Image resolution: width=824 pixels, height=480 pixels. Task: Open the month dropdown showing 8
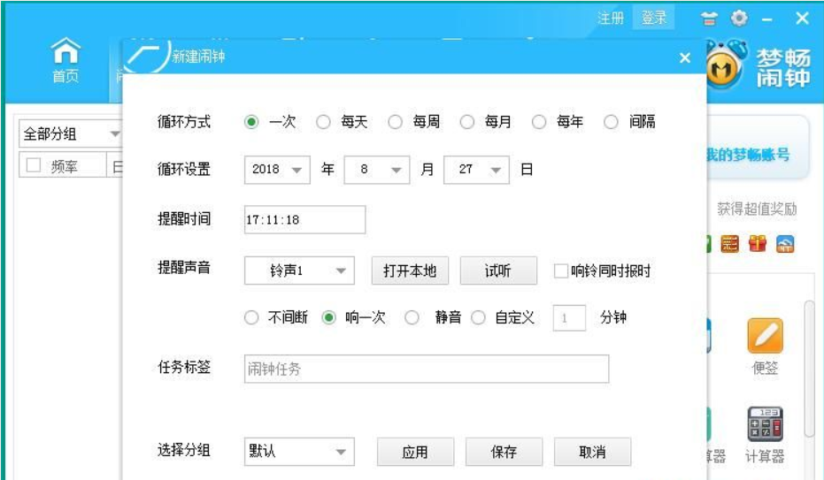(x=377, y=170)
